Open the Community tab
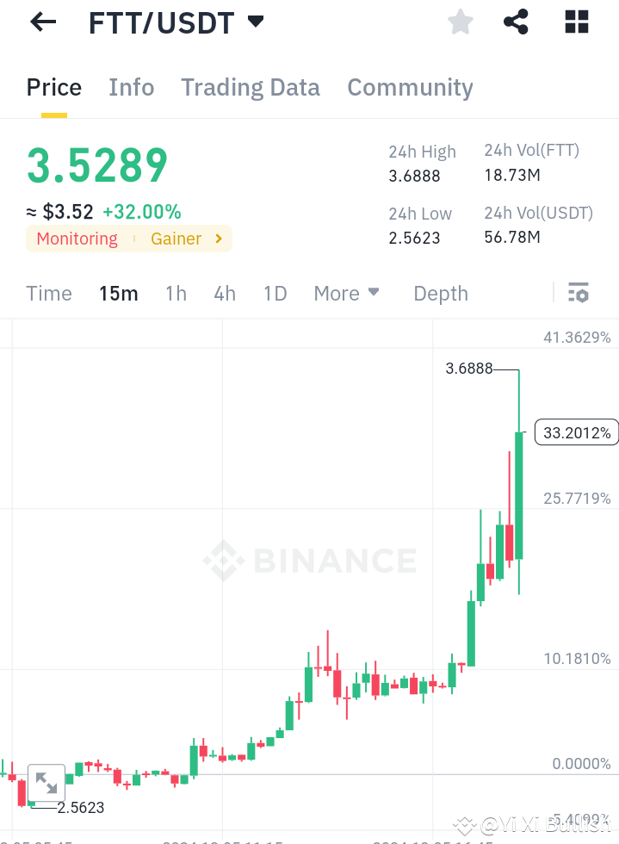 click(x=410, y=87)
